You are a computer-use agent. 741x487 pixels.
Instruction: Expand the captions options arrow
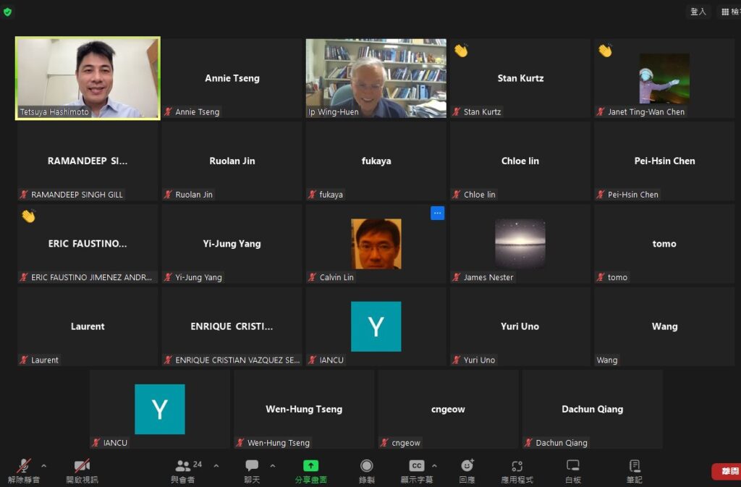[434, 466]
